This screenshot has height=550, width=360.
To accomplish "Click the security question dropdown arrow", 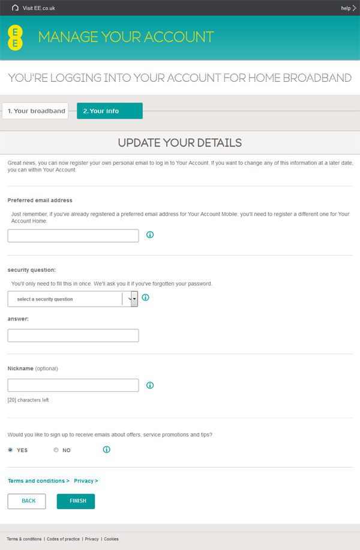I will coord(134,299).
